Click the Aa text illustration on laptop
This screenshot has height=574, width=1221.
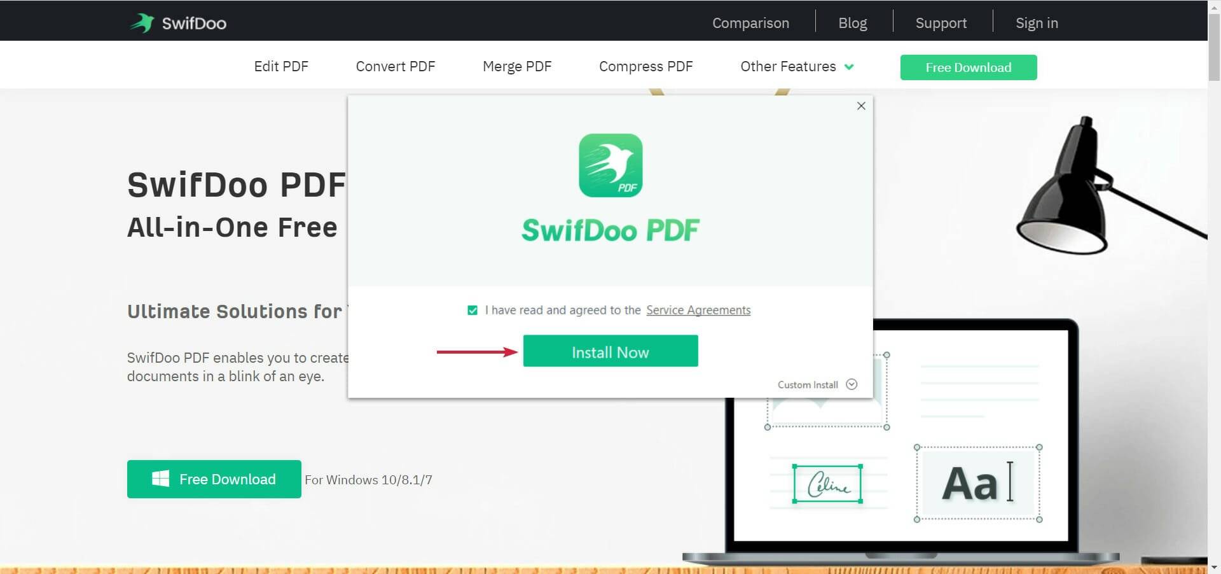coord(977,483)
